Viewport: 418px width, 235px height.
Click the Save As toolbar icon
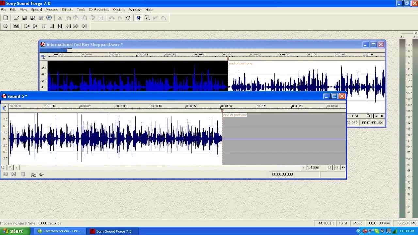33,18
